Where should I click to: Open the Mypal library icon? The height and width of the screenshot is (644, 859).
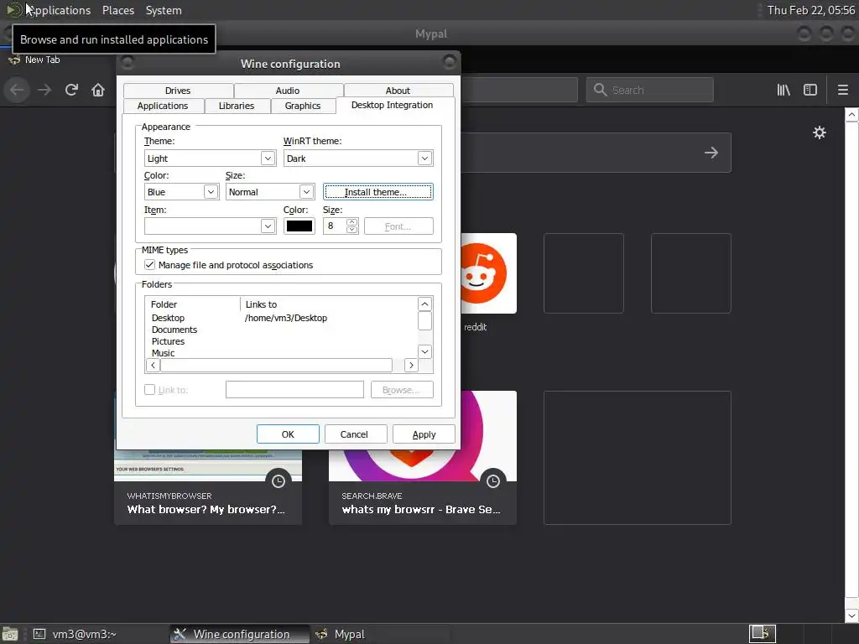click(784, 90)
